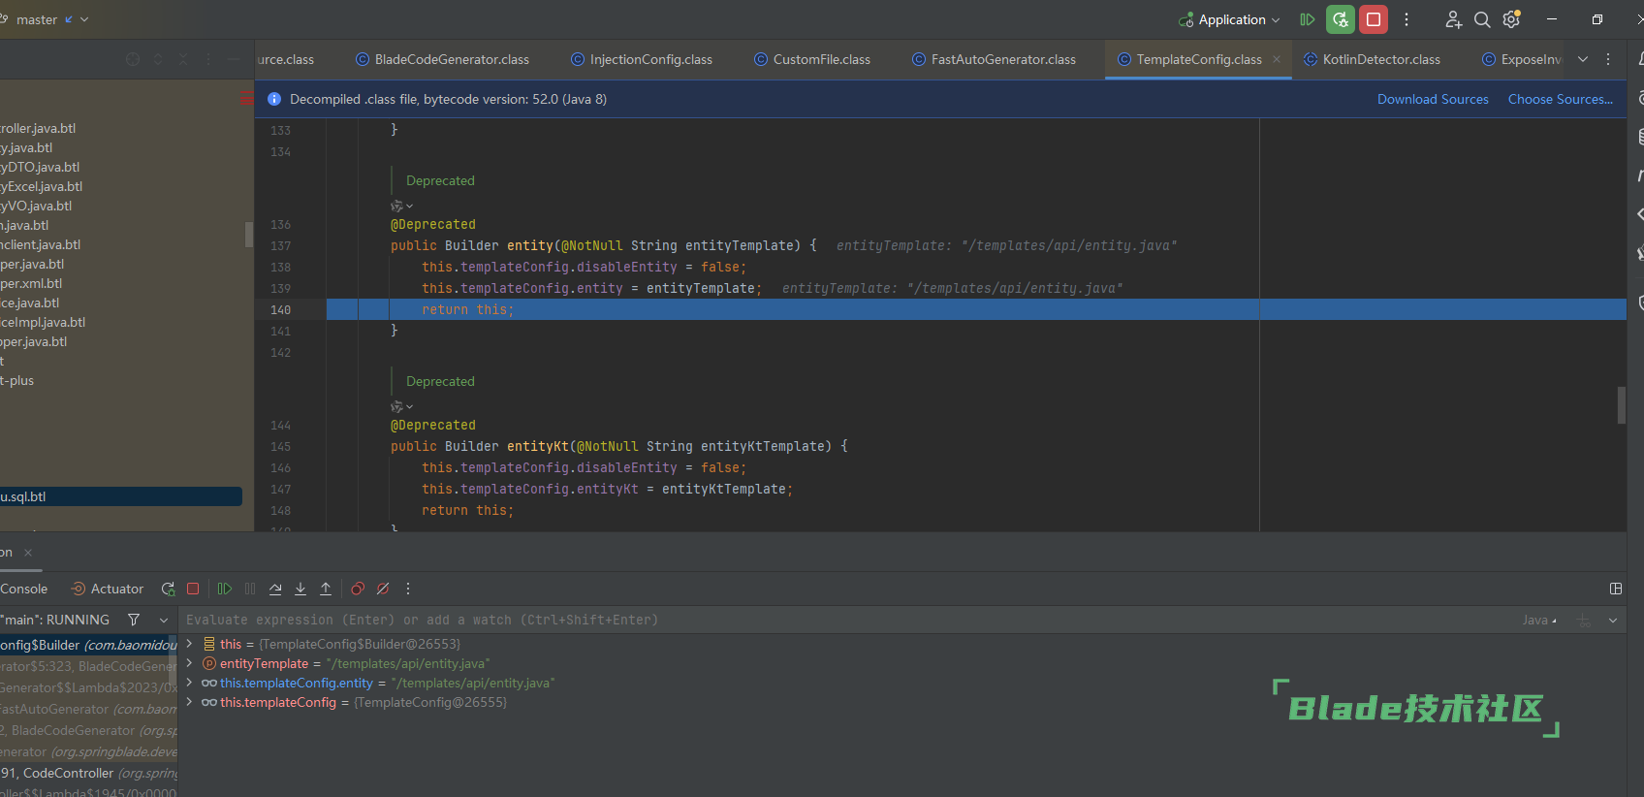Click the inlay icon above entityKt @Deprecated
The height and width of the screenshot is (797, 1644).
tap(401, 406)
